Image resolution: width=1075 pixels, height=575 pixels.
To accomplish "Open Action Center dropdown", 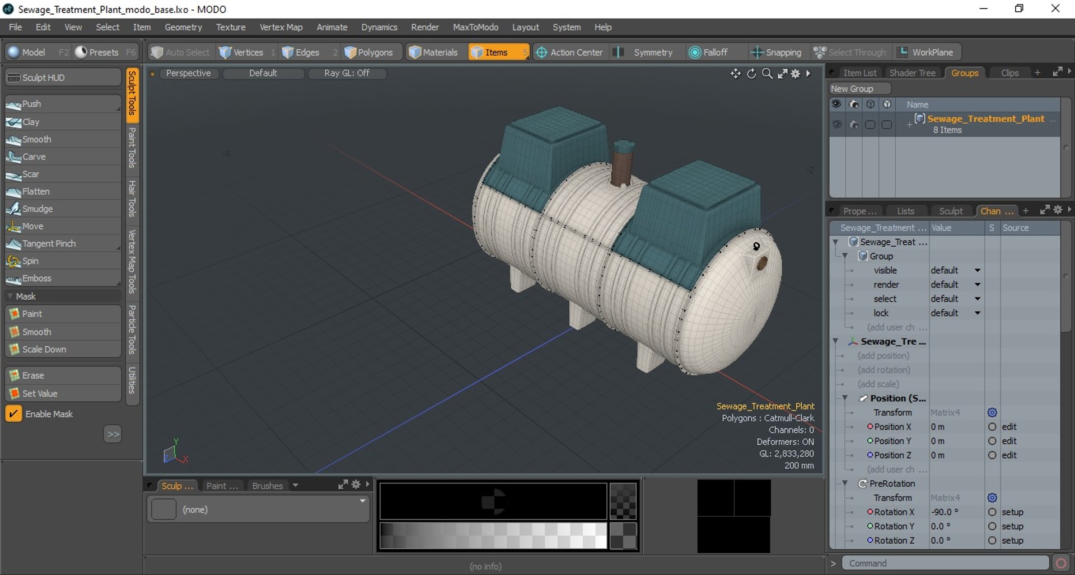I will pos(569,52).
